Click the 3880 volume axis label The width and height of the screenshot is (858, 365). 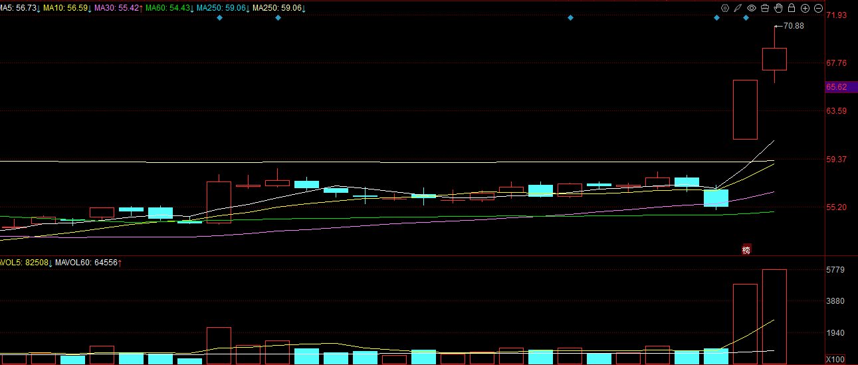coord(835,301)
